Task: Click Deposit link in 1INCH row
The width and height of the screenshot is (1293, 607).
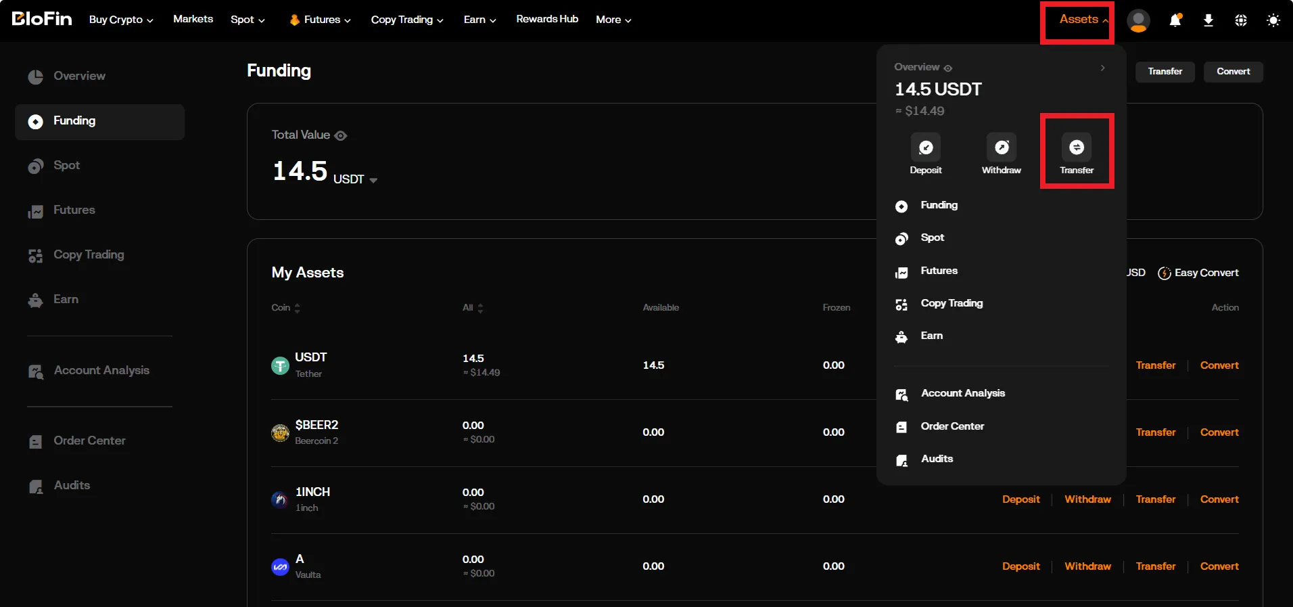Action: pyautogui.click(x=1021, y=499)
